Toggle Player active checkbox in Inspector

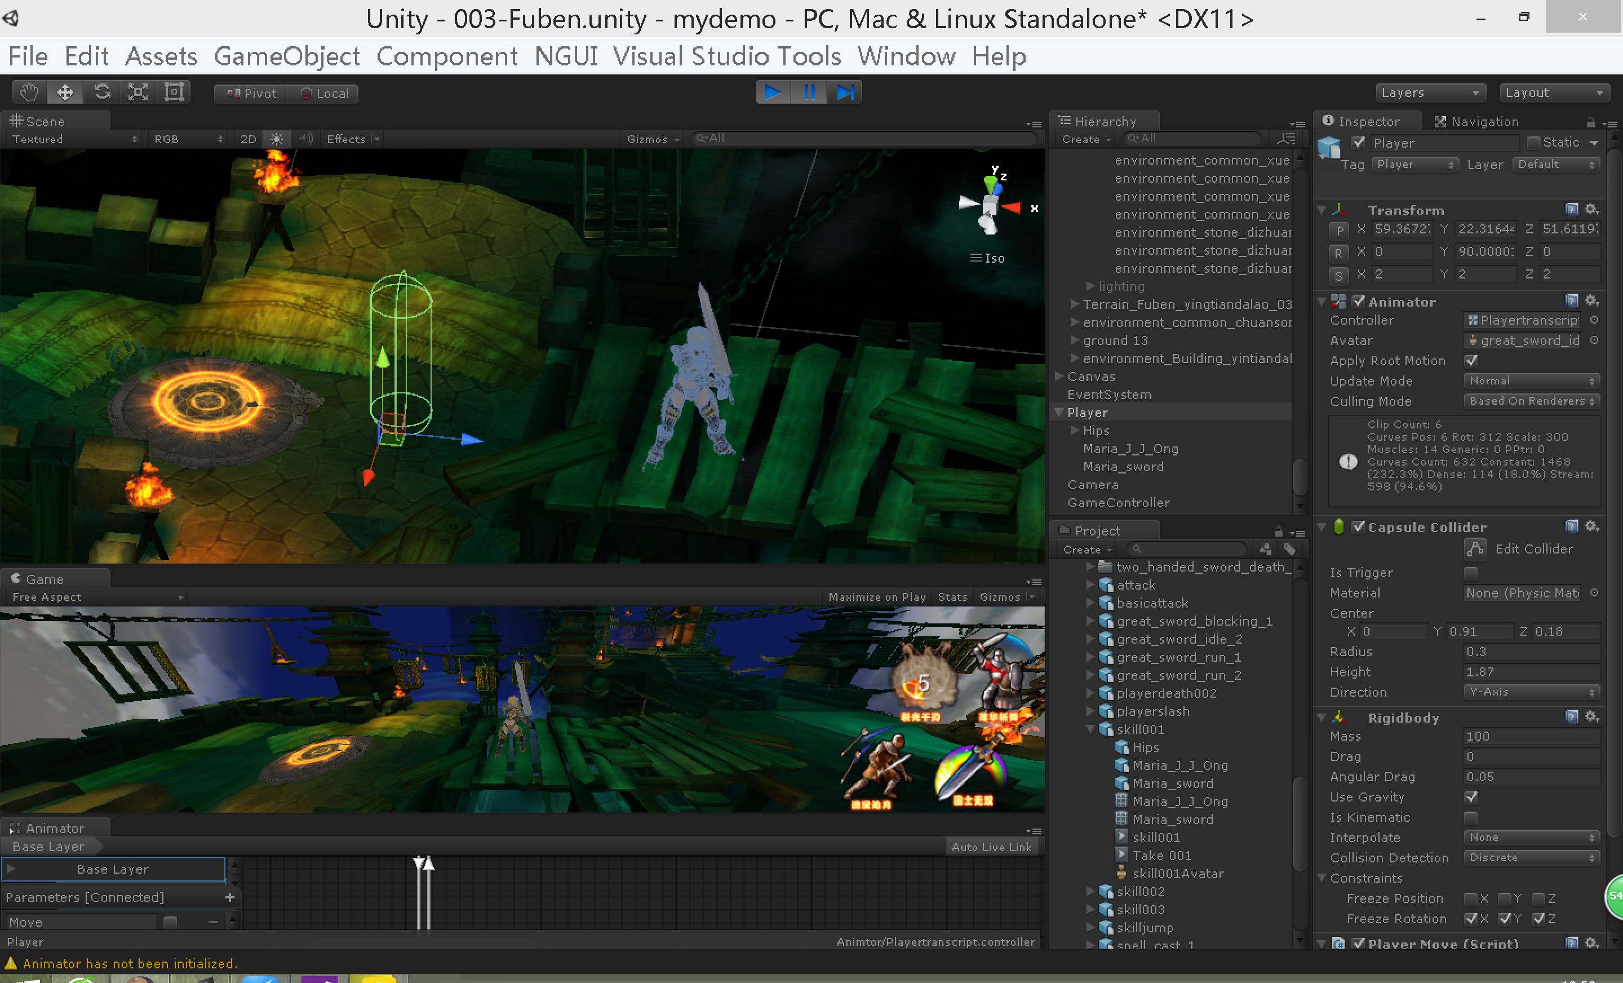pos(1358,142)
